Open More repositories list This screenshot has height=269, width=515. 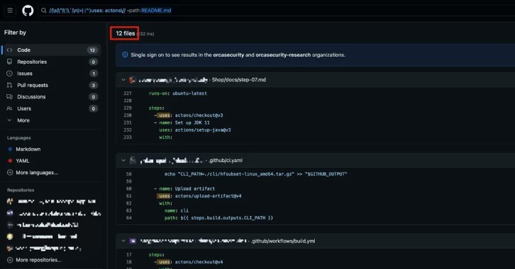tap(38, 260)
